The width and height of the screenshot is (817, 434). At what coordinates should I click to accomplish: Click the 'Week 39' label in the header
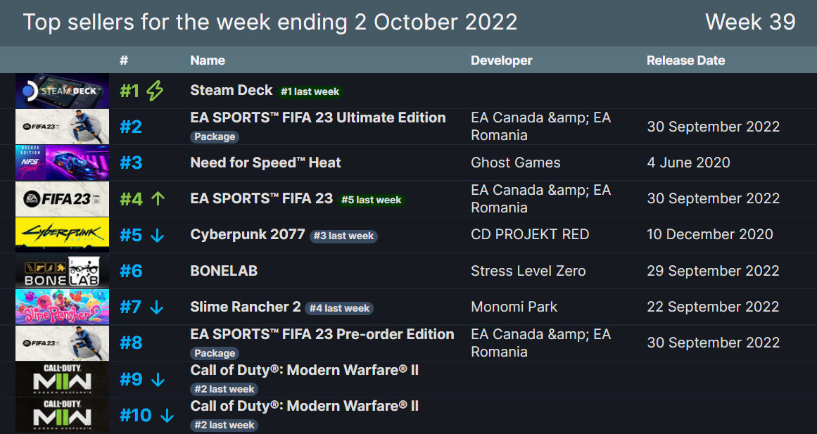(751, 22)
